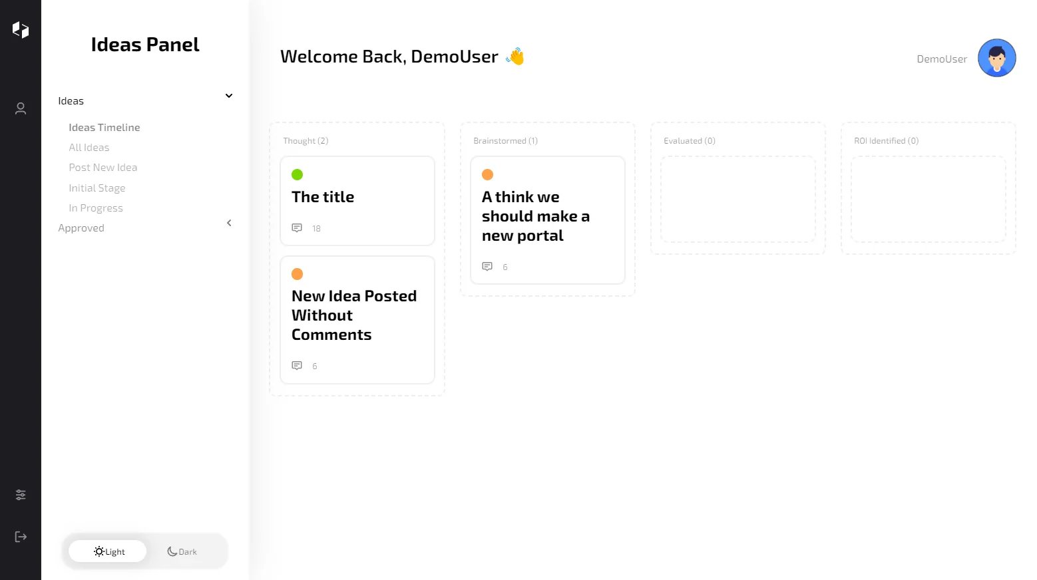Viewport: 1037px width, 580px height.
Task: Select the settings sliders icon in the sidebar
Action: (20, 495)
